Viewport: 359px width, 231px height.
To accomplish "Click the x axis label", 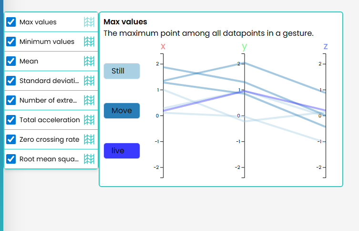I will 163,46.
